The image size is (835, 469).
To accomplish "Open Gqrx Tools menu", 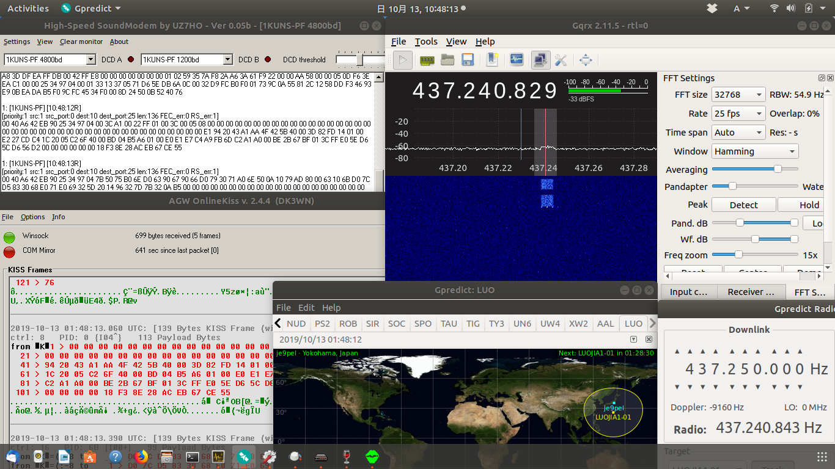I will pos(426,42).
